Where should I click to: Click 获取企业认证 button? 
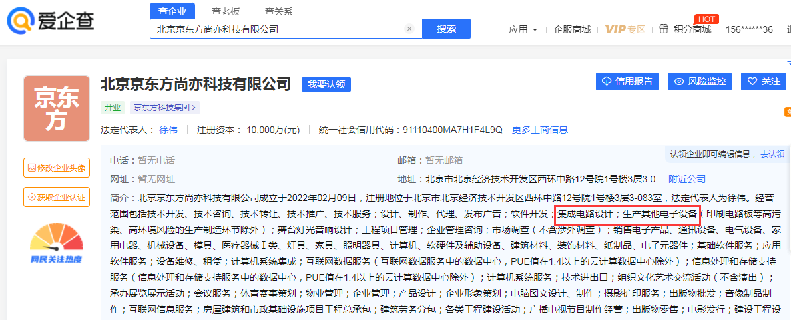coord(57,197)
